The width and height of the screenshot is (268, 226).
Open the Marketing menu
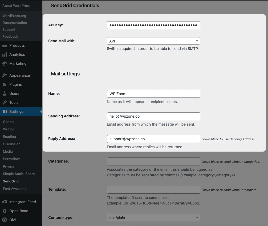[21, 63]
